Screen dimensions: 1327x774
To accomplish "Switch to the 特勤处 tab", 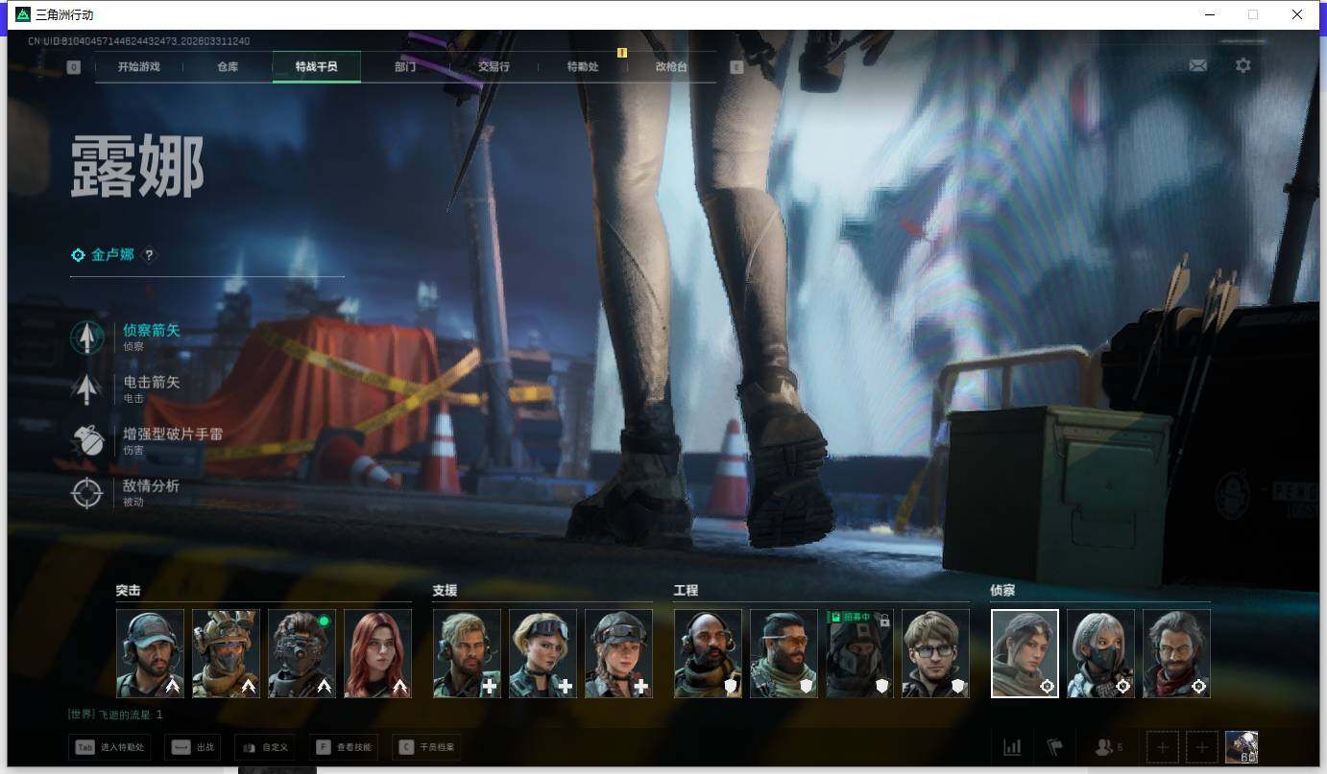I will point(583,67).
